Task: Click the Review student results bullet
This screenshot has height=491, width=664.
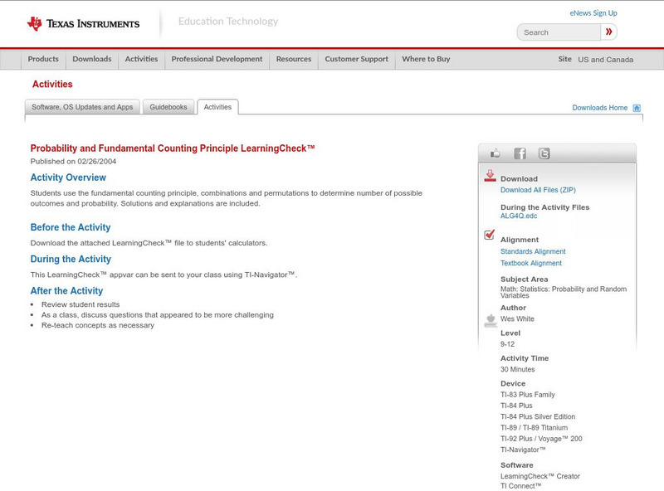Action: [x=81, y=304]
